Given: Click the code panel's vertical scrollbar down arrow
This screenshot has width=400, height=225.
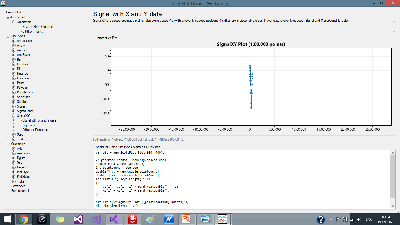Looking at the screenshot, I should click(392, 205).
